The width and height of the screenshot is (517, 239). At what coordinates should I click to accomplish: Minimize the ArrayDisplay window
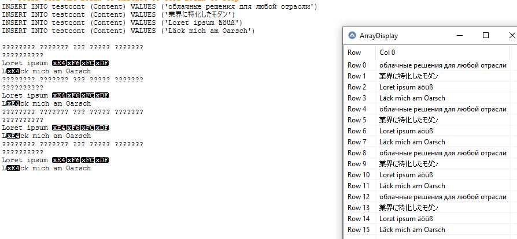(x=459, y=36)
